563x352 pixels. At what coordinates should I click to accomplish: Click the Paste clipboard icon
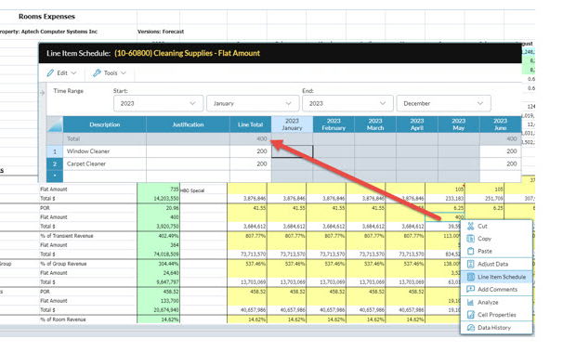[x=471, y=251]
